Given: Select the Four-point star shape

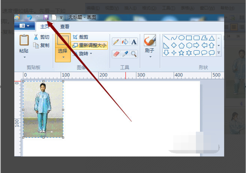Looking at the screenshot, I should (174, 53).
